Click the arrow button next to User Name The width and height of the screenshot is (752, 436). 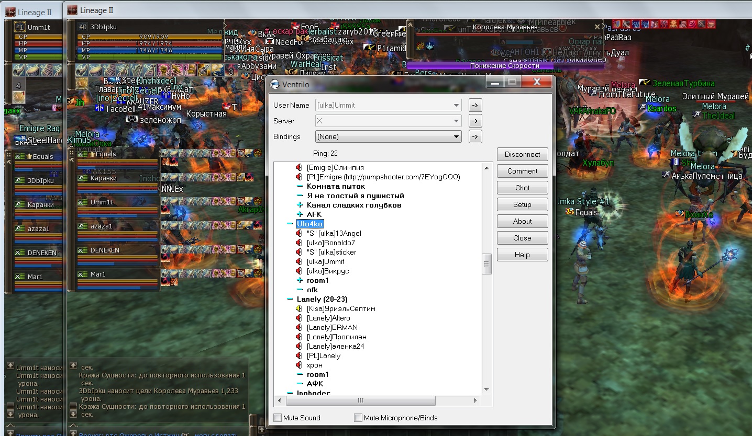(x=474, y=105)
